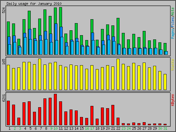Click the green day 10 label

[56, 128]
